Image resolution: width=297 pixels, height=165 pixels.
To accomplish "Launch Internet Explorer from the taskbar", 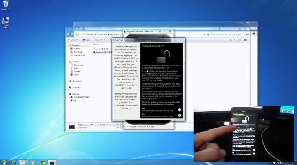I will click(x=13, y=162).
